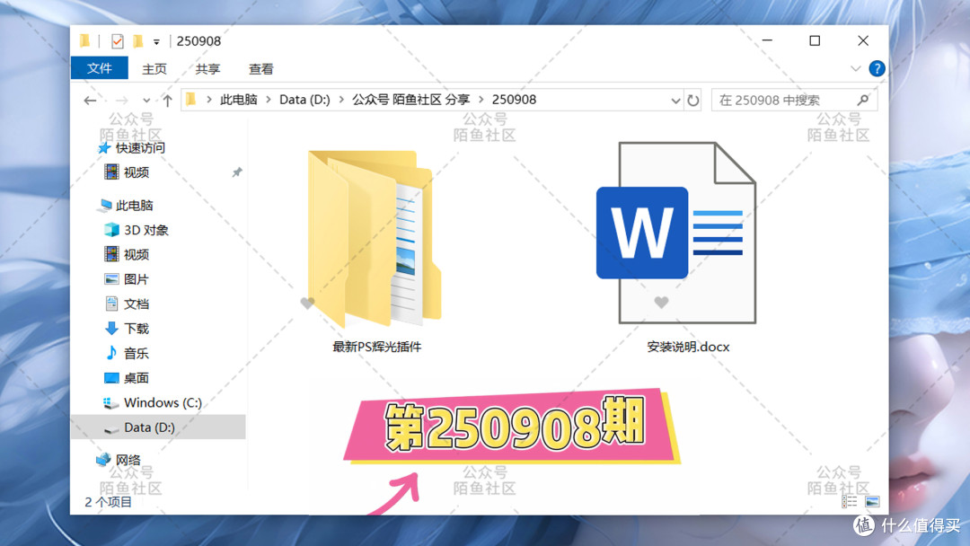970x546 pixels.
Task: Select 音乐 in navigation pane
Action: 137,353
